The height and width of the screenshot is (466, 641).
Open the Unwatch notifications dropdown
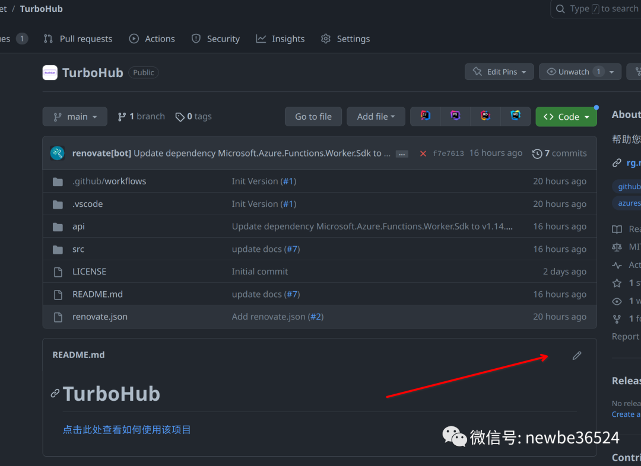pyautogui.click(x=580, y=72)
